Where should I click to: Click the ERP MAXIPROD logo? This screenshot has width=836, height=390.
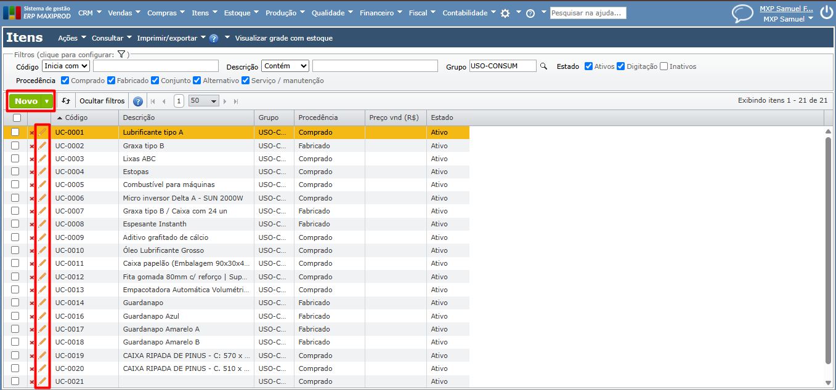(x=37, y=13)
